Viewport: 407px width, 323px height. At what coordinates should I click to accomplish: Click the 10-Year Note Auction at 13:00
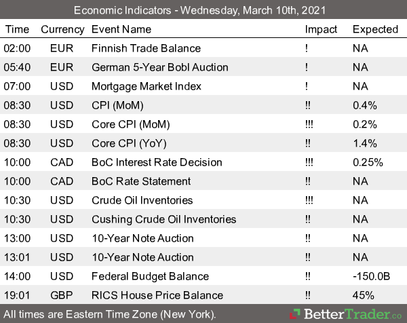click(142, 238)
